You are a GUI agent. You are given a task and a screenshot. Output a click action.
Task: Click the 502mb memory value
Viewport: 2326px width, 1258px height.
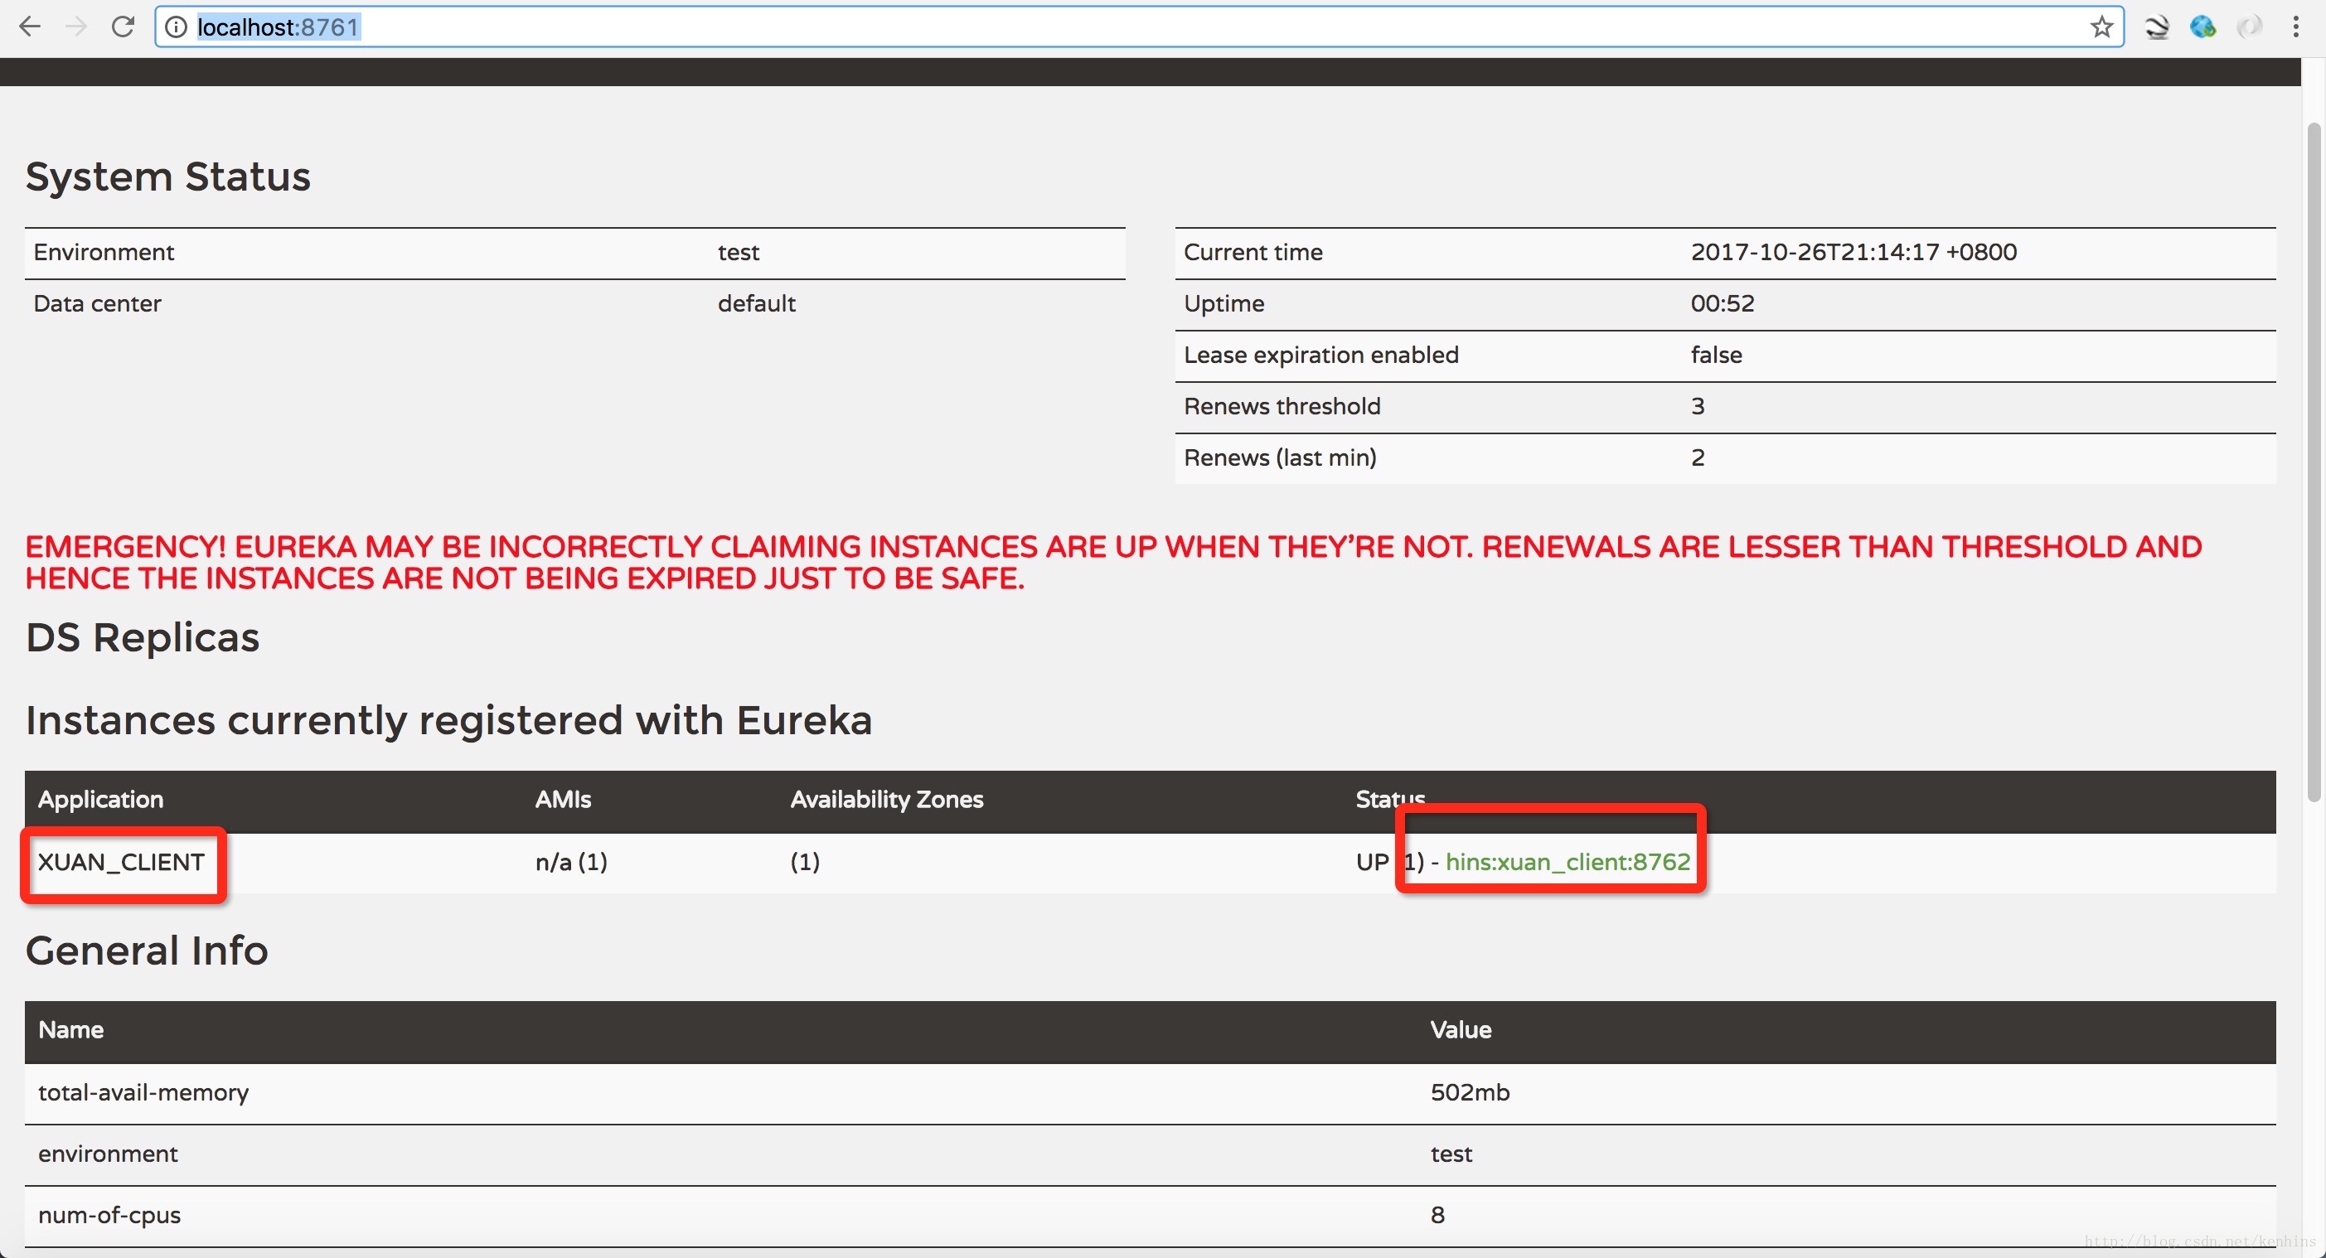[x=1470, y=1093]
